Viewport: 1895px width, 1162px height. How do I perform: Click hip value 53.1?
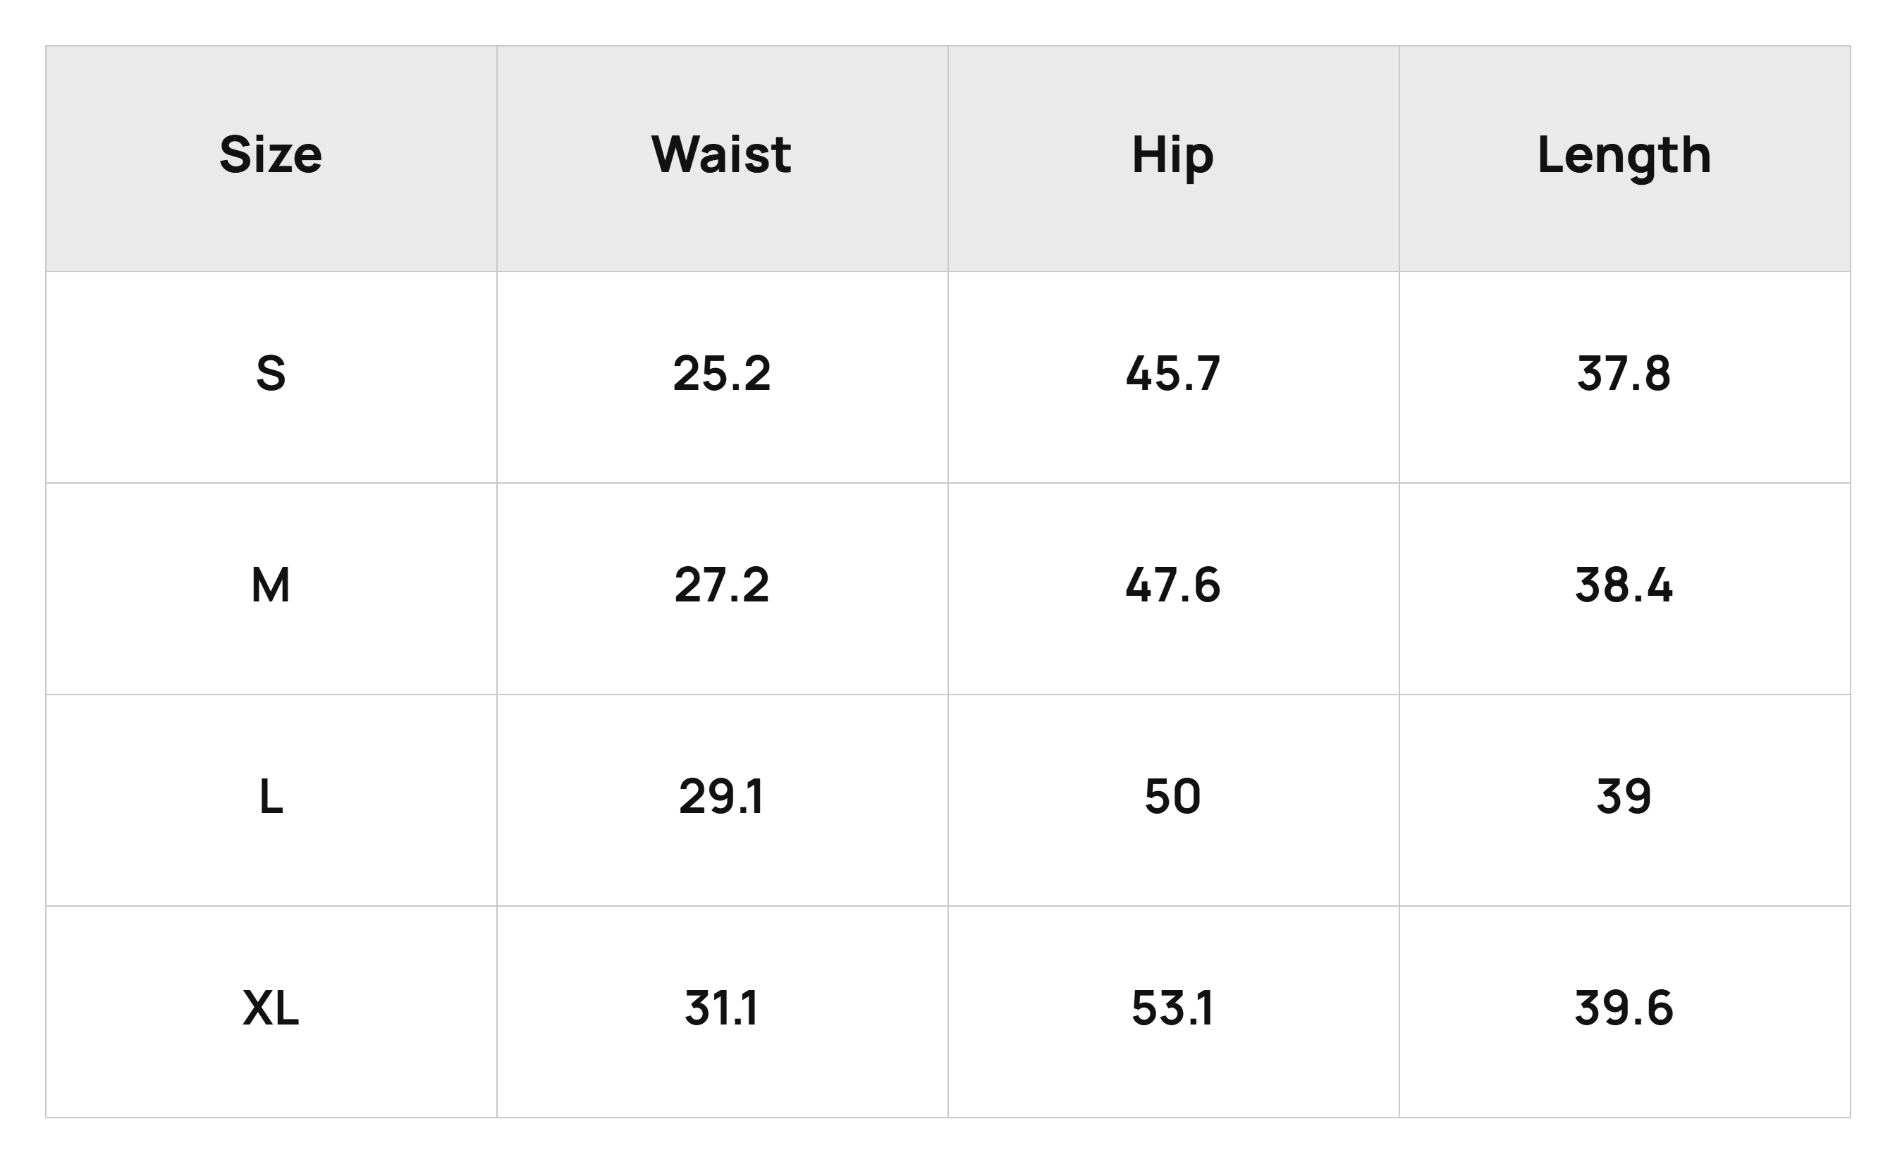[x=1173, y=1008]
